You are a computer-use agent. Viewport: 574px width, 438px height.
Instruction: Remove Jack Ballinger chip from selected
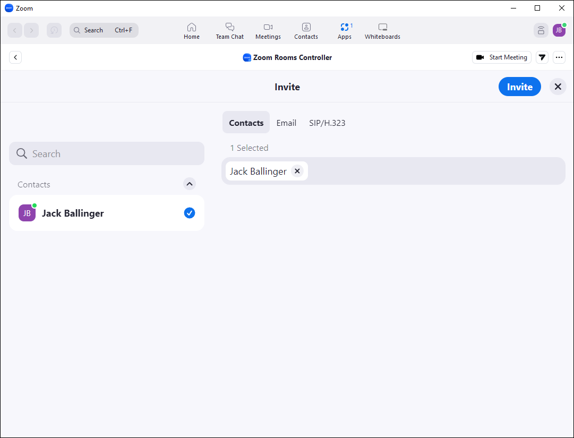tap(297, 171)
